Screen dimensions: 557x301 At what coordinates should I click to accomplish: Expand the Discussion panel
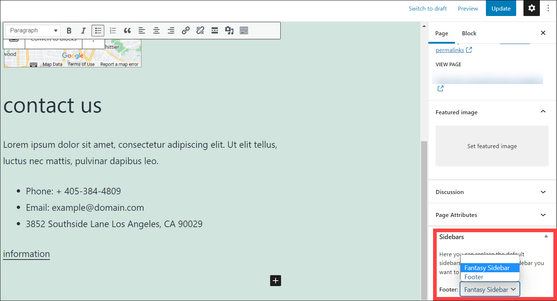(x=492, y=192)
